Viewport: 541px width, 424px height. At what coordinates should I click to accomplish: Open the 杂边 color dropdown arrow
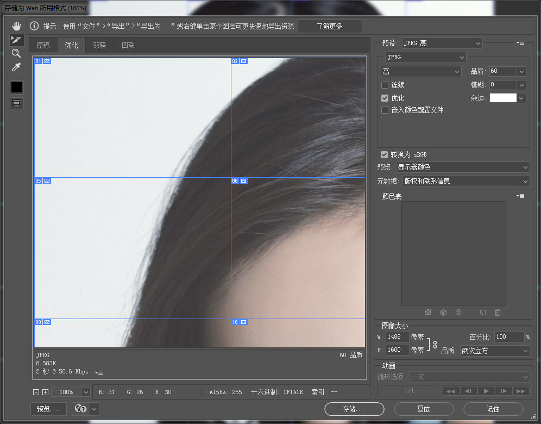click(x=521, y=98)
